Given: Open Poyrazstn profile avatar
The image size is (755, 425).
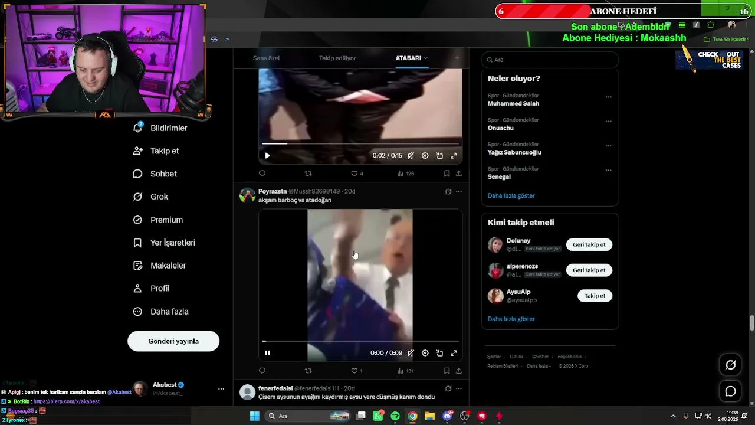Looking at the screenshot, I should [248, 195].
